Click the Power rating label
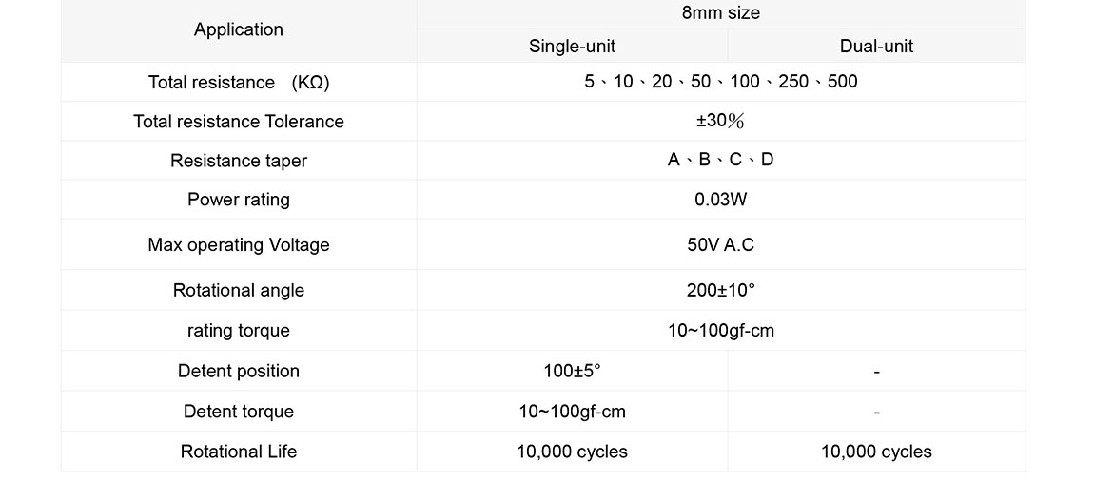1094x500 pixels. click(x=239, y=200)
